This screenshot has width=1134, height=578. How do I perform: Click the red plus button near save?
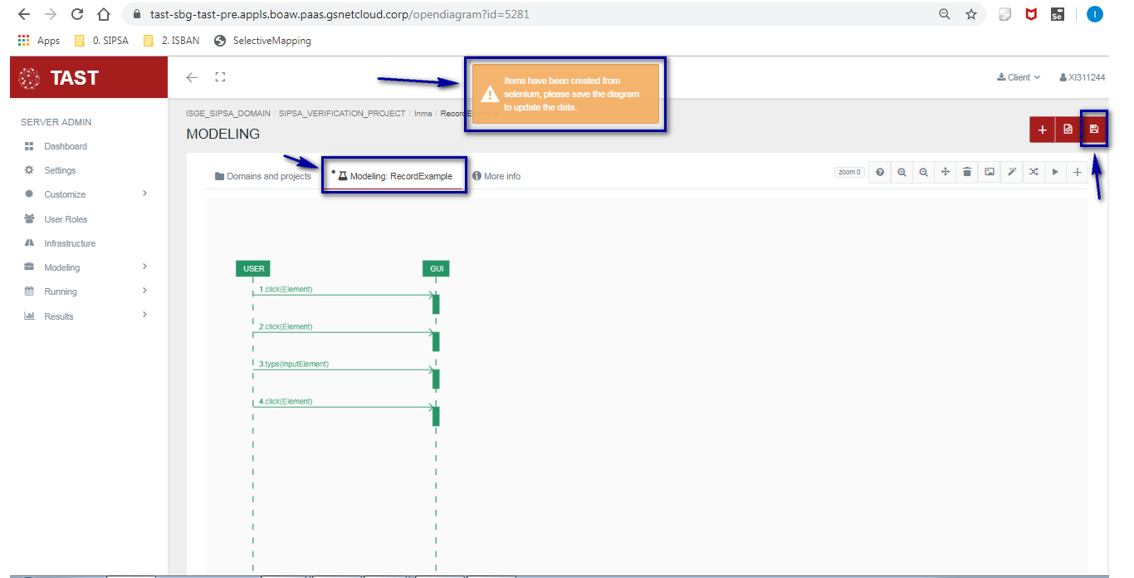click(1043, 130)
